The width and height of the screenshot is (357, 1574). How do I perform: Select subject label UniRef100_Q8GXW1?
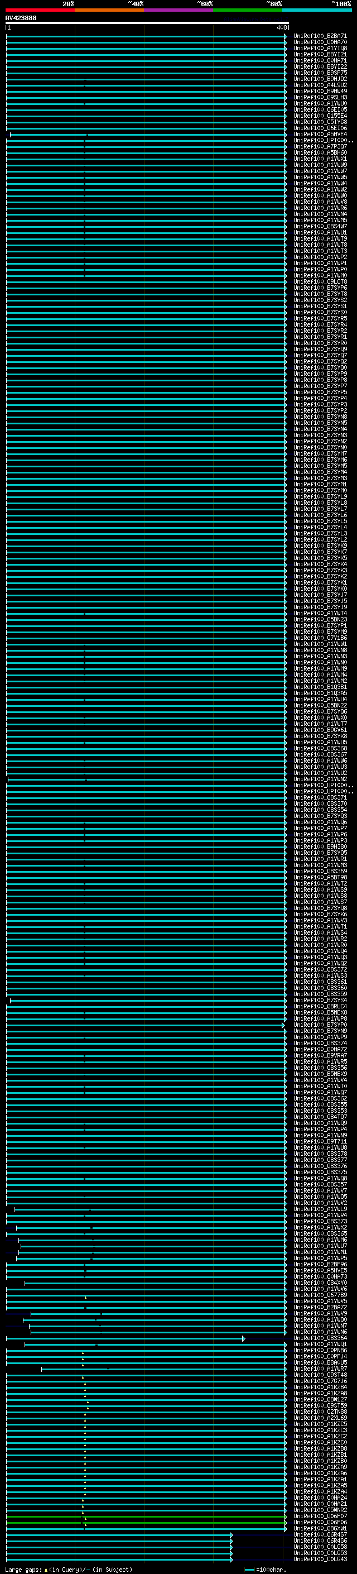[320, 1528]
